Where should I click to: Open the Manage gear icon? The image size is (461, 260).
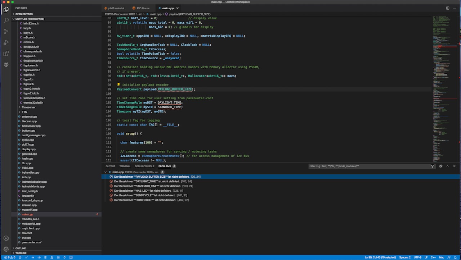point(6,249)
